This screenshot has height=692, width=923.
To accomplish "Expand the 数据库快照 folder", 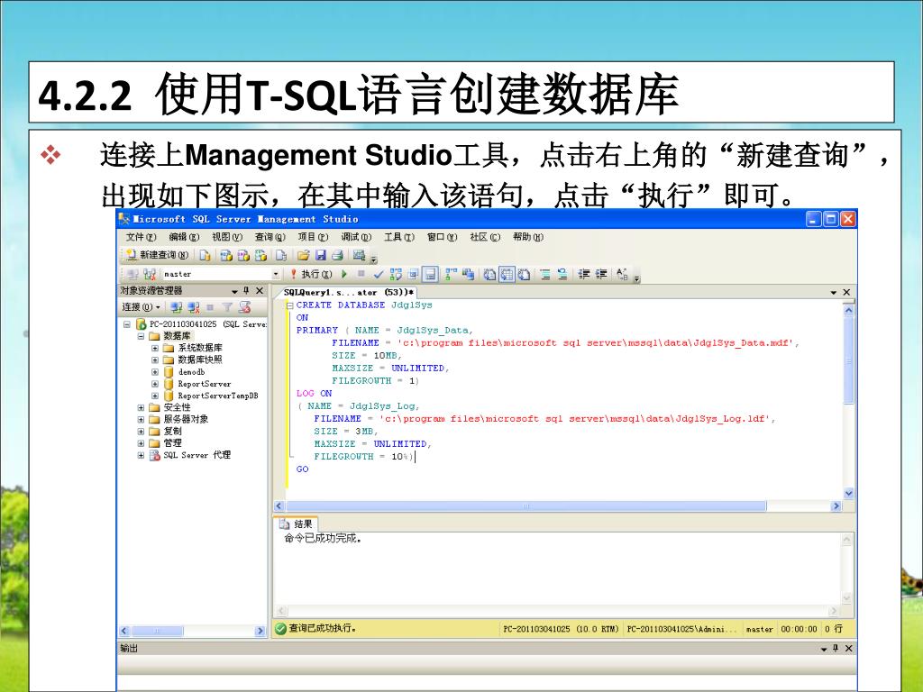I will 155,360.
